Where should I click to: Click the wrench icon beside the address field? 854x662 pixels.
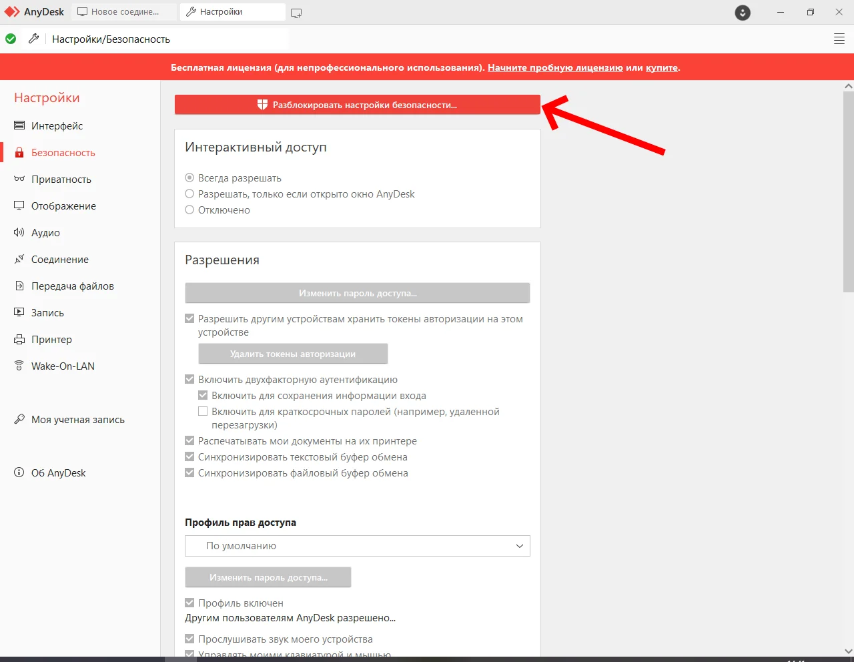(x=33, y=39)
